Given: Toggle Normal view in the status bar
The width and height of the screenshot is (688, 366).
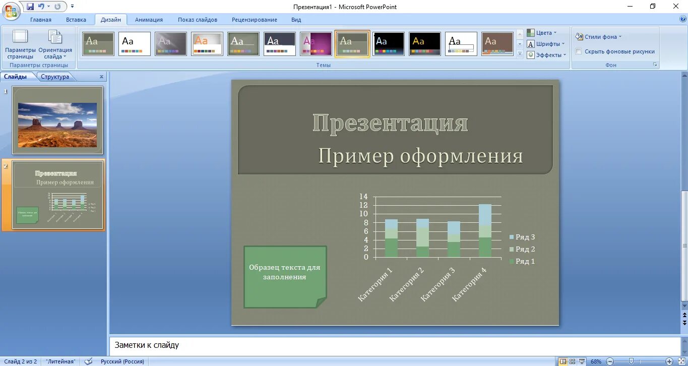Looking at the screenshot, I should click(x=563, y=361).
